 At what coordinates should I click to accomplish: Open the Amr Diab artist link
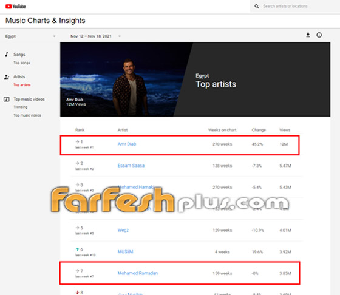point(127,144)
